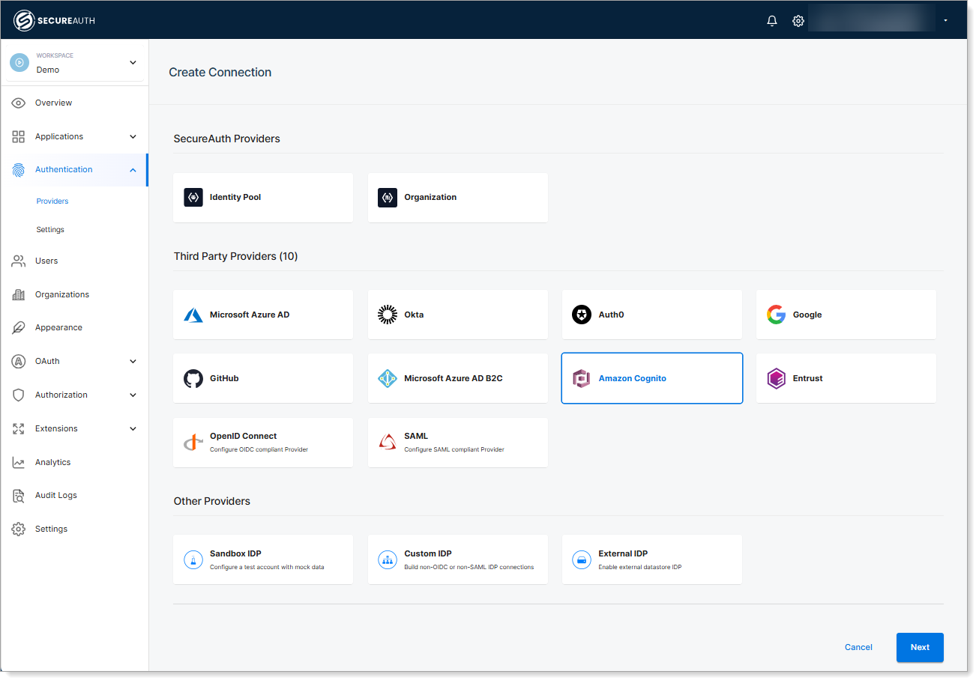Click the 'Third Party Providers (10)' heading
Viewport: 979px width, 683px height.
pos(235,256)
